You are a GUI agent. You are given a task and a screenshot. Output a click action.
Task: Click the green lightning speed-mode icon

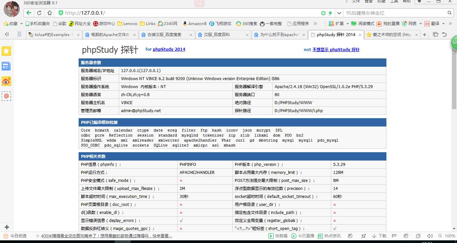330,13
